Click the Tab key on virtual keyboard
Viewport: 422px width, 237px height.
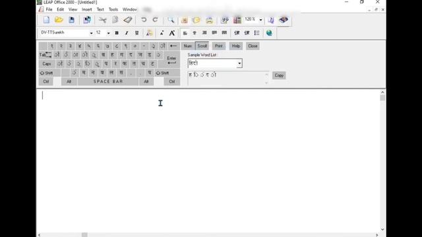45,55
